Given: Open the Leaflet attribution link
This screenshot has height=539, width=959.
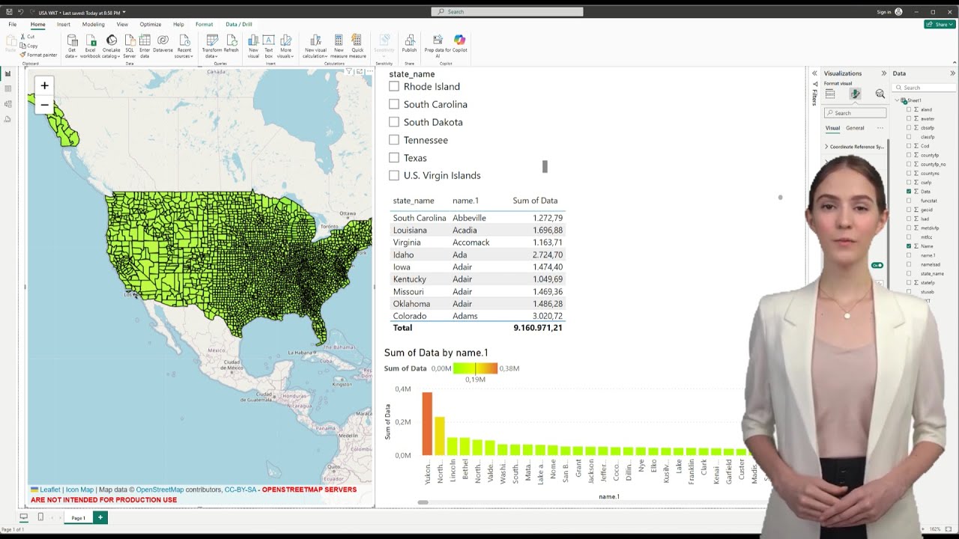Looking at the screenshot, I should point(49,490).
